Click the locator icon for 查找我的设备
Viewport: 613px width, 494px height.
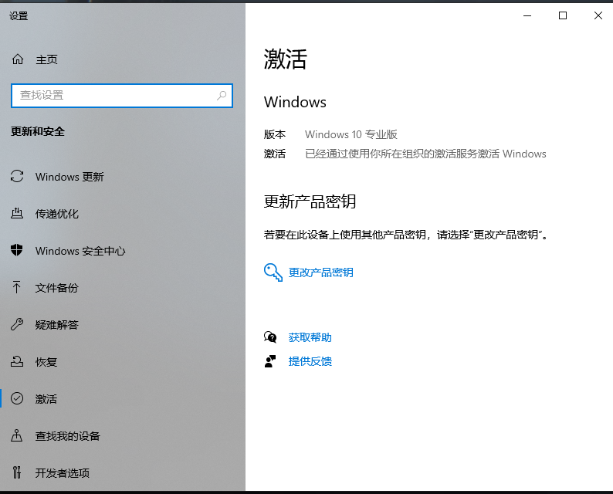coord(16,435)
